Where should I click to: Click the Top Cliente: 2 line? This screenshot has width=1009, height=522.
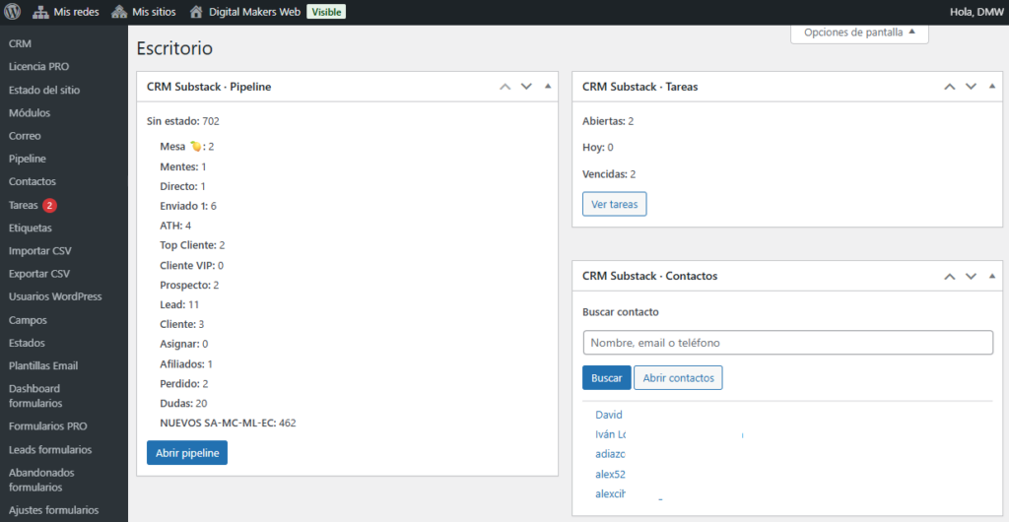(192, 245)
